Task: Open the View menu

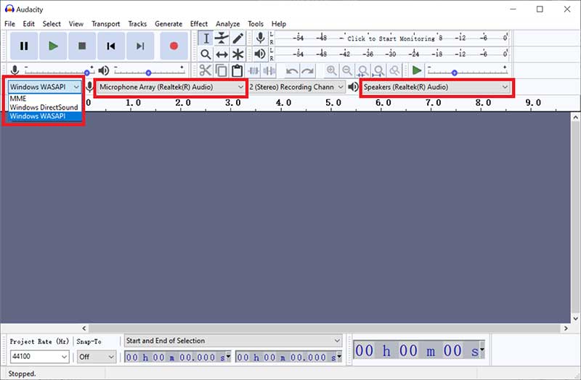Action: tap(76, 24)
